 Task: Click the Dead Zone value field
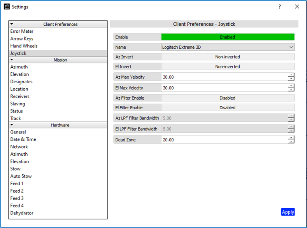(x=224, y=140)
